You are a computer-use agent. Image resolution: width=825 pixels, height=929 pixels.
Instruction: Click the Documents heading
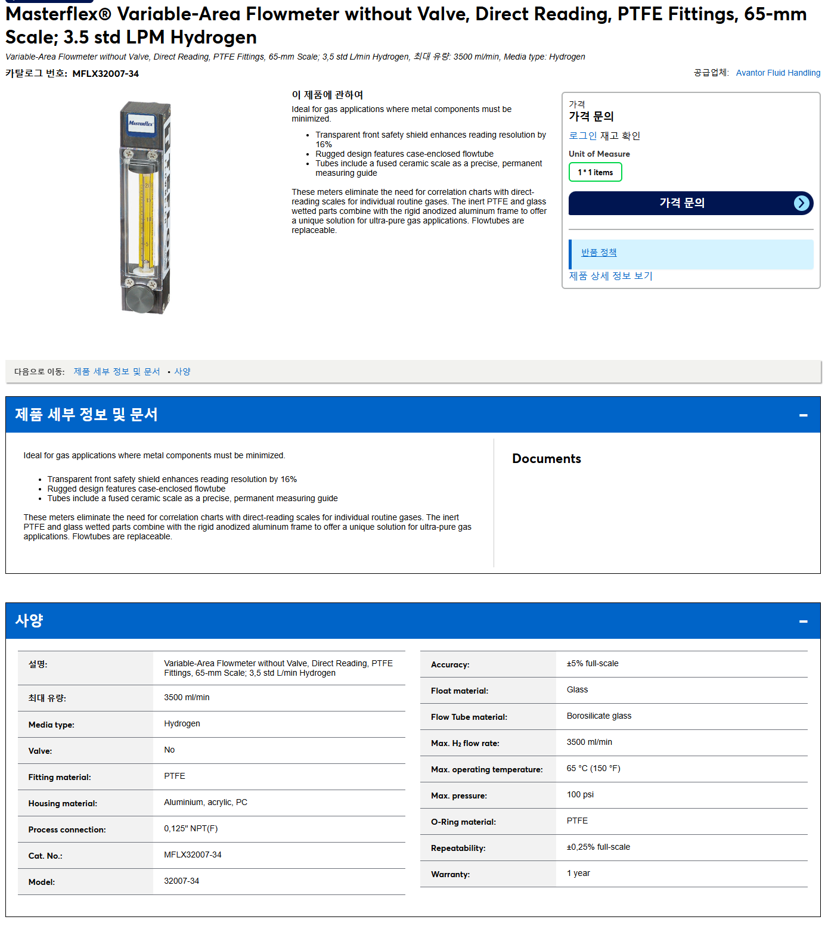point(547,459)
